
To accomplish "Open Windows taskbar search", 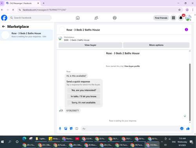I will (x=10, y=142).
